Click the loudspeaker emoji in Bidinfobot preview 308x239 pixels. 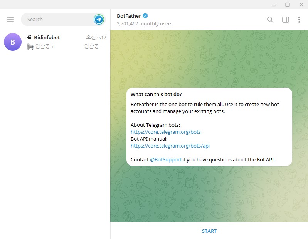(x=30, y=46)
